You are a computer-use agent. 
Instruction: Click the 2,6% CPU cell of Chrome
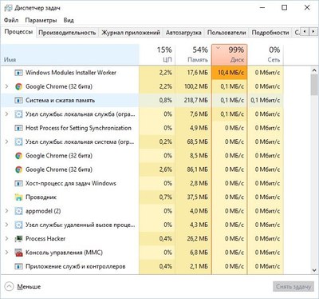pos(157,169)
